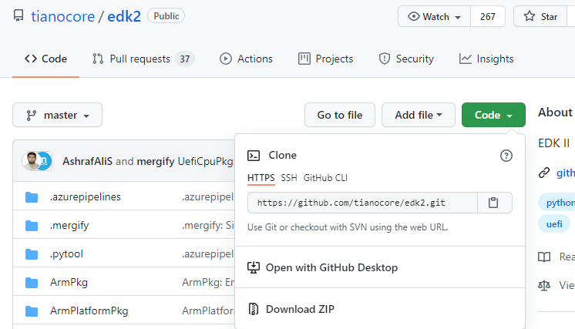
Task: Switch to the GitHub CLI clone tab
Action: point(325,178)
